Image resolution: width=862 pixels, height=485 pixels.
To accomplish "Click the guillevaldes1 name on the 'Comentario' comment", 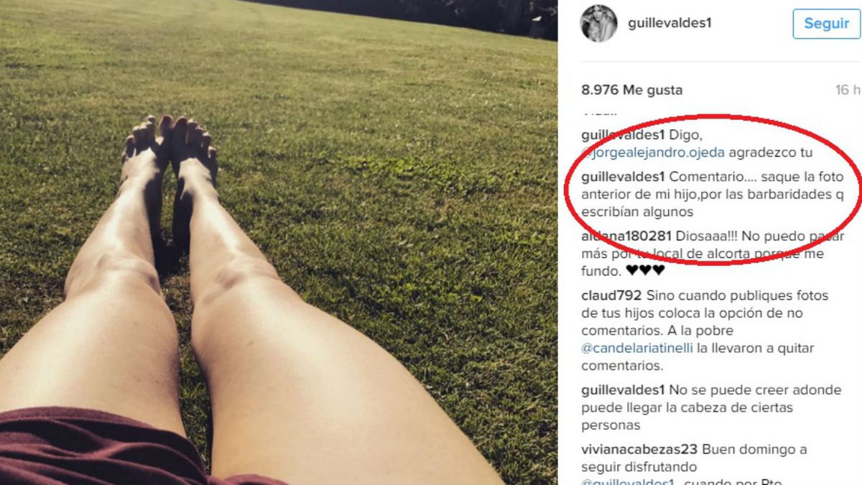I will pyautogui.click(x=624, y=177).
